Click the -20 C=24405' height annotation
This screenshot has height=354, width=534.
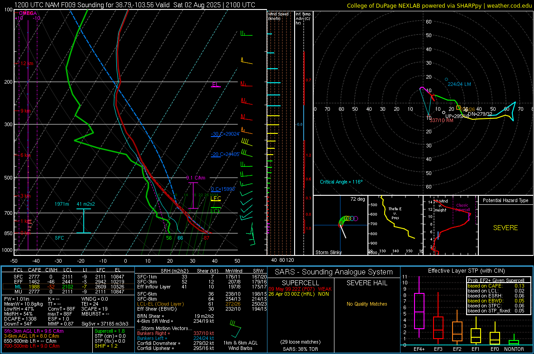pyautogui.click(x=225, y=154)
